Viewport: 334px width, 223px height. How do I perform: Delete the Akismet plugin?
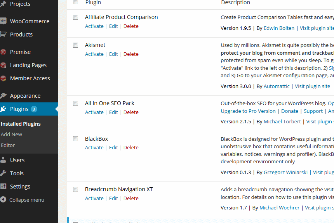point(131,54)
